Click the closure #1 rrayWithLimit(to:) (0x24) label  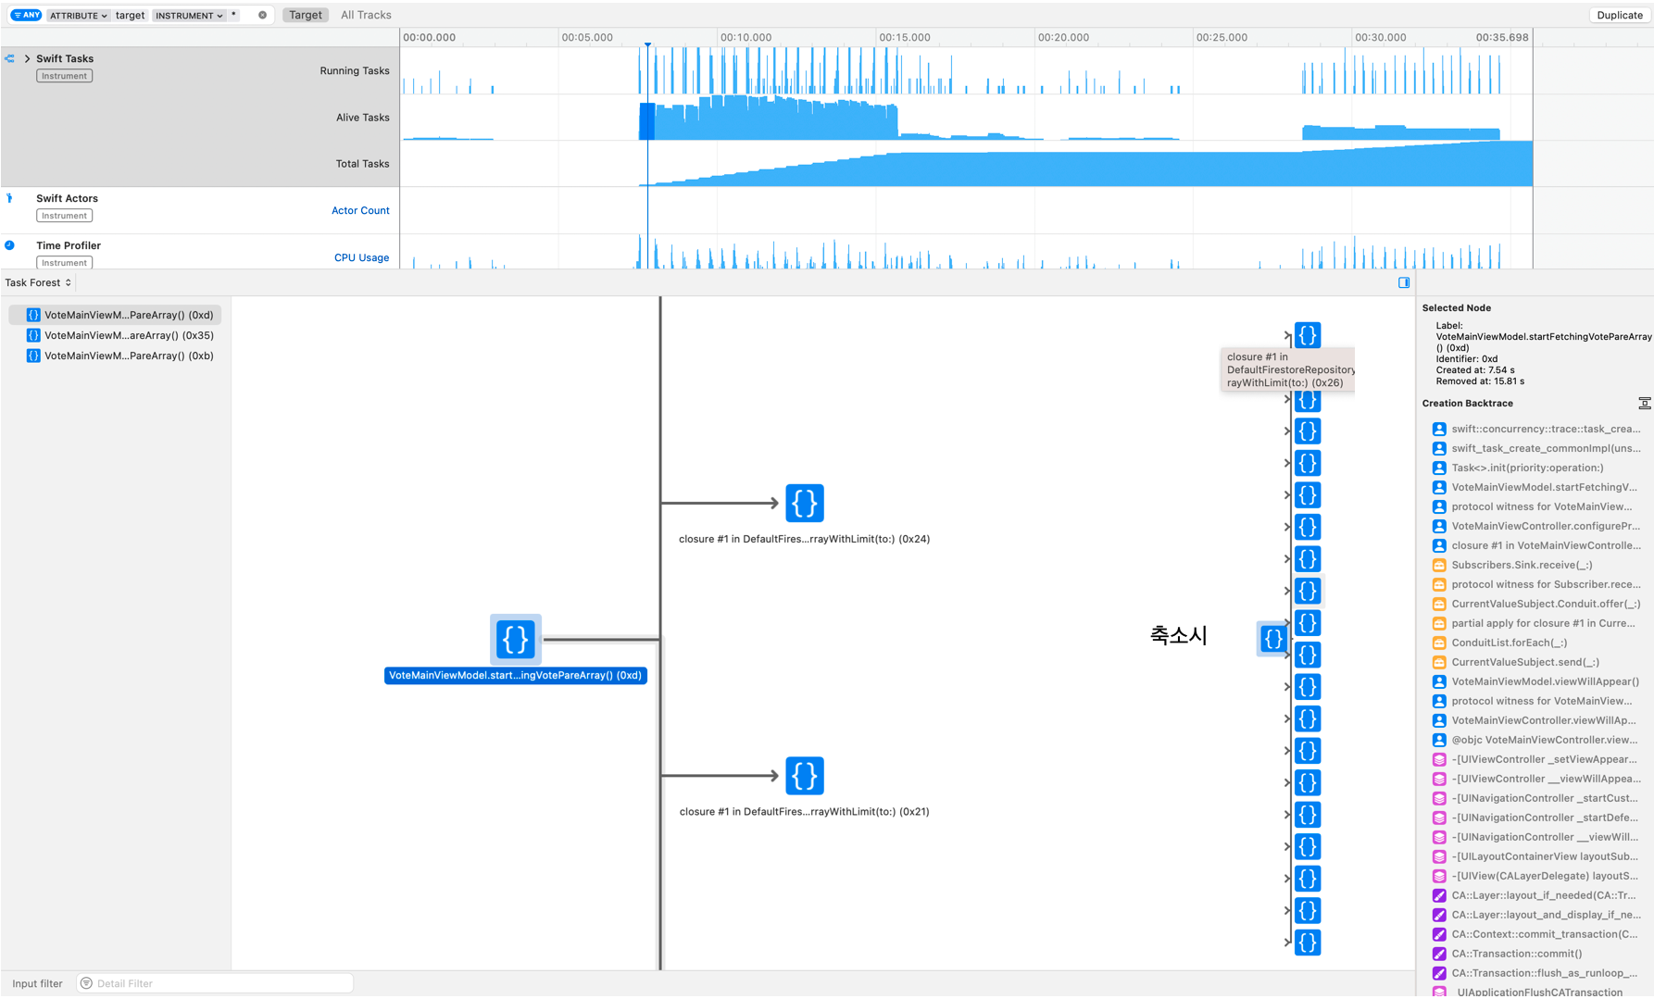[804, 539]
